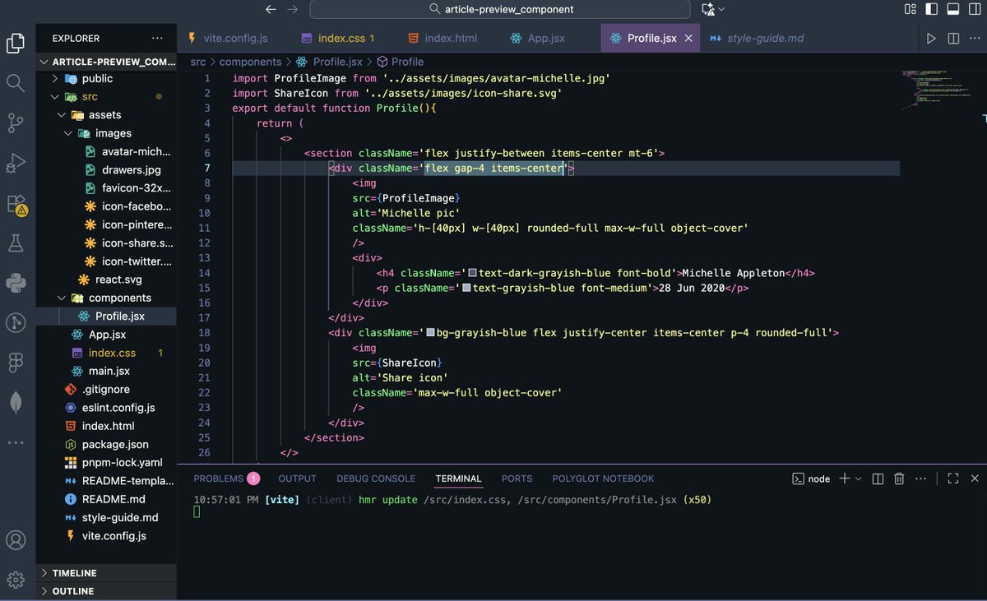Show additional activity bar views (ellipsis)
This screenshot has width=987, height=601.
[15, 442]
